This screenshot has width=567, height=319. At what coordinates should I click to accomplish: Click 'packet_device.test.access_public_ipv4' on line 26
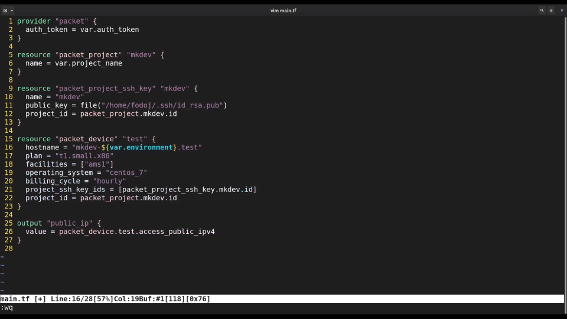(x=136, y=232)
